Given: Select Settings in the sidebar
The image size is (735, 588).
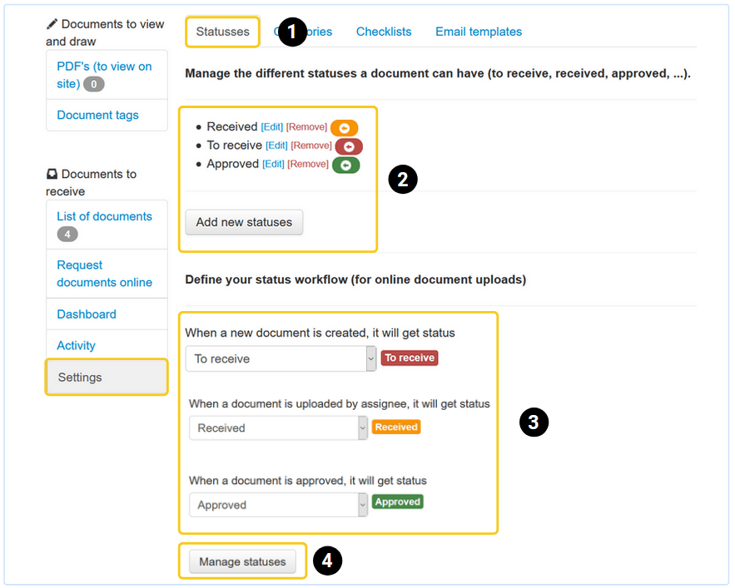Looking at the screenshot, I should click(x=80, y=377).
